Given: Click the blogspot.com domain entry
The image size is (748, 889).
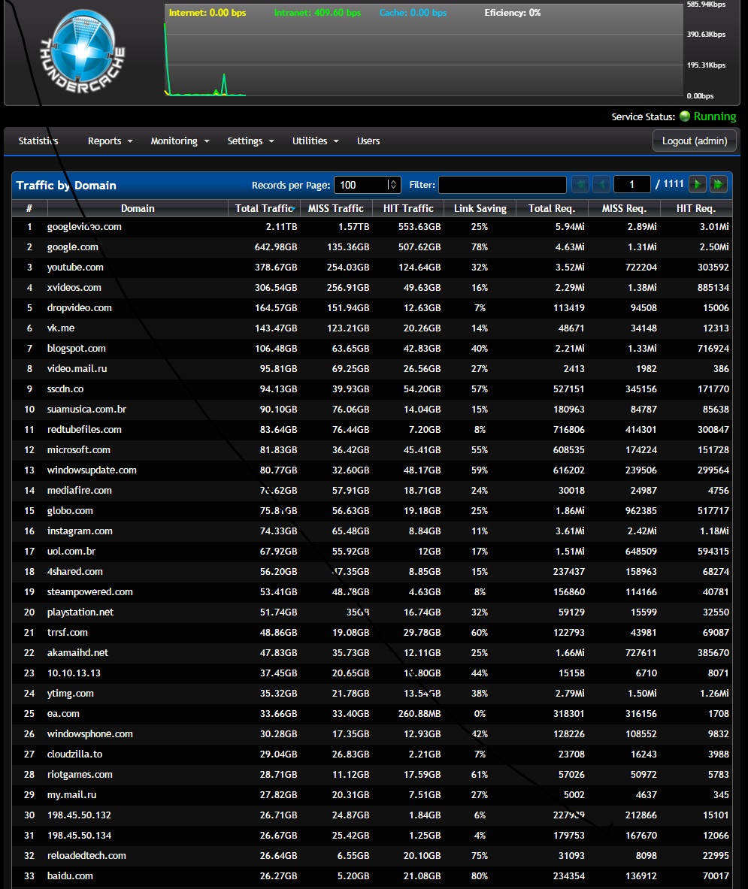Looking at the screenshot, I should (76, 349).
